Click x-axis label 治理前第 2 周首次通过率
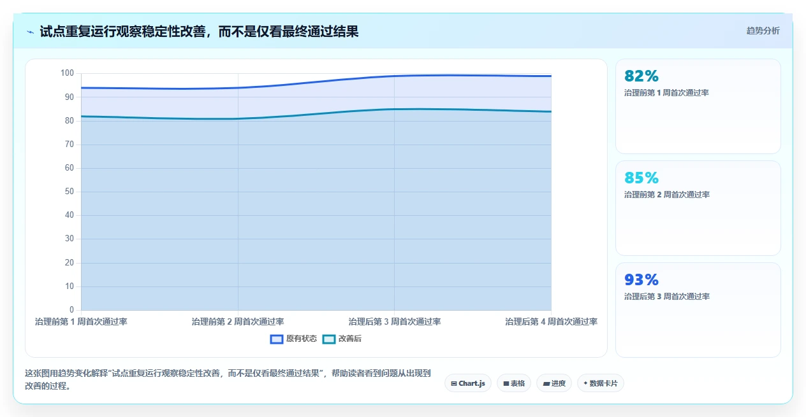This screenshot has width=806, height=417. click(x=238, y=322)
